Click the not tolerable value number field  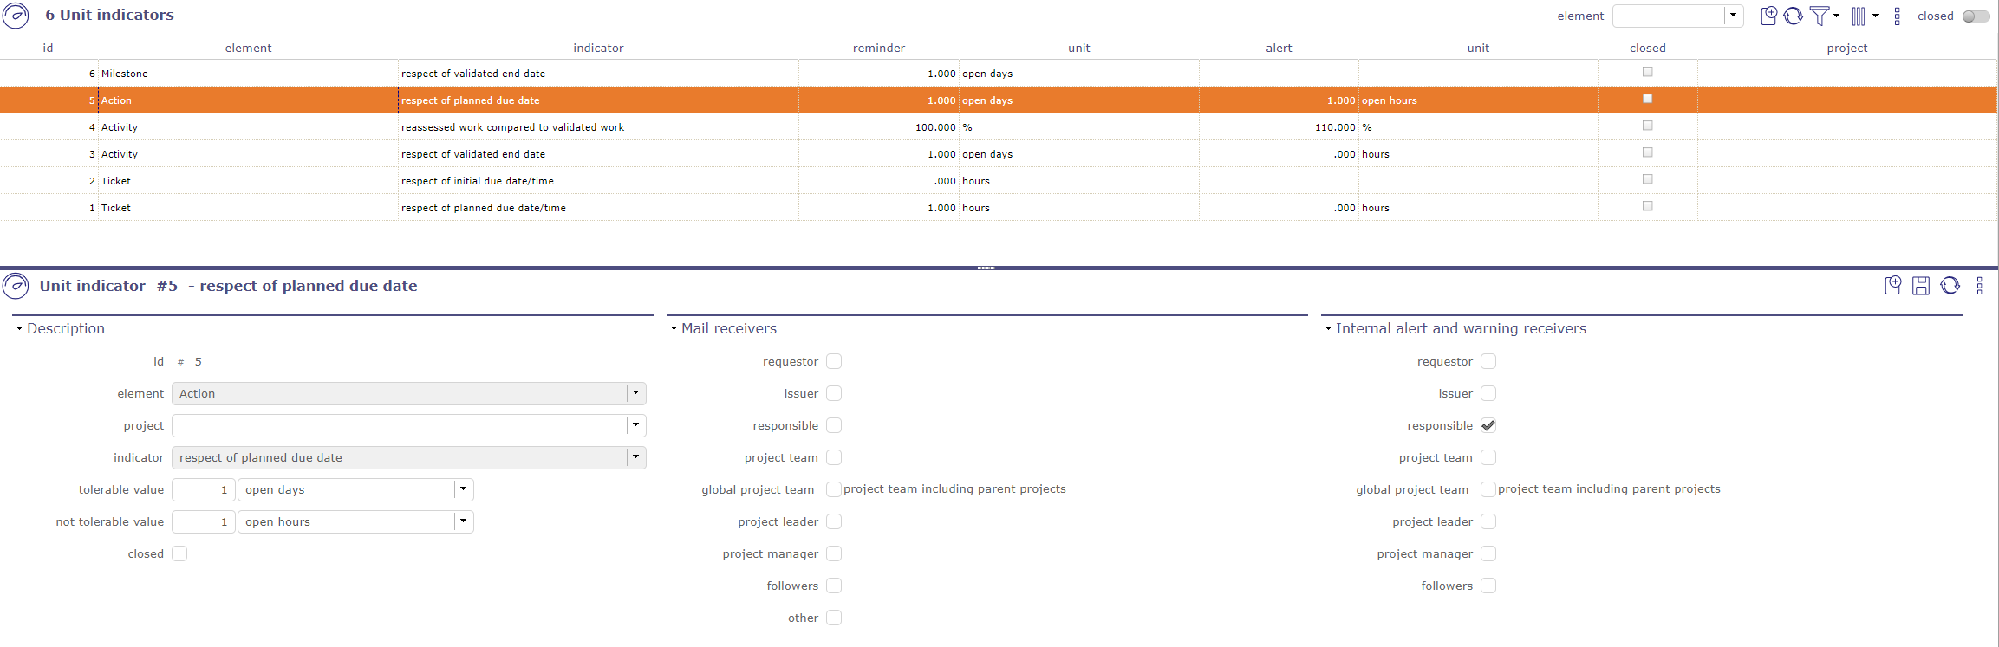point(204,521)
